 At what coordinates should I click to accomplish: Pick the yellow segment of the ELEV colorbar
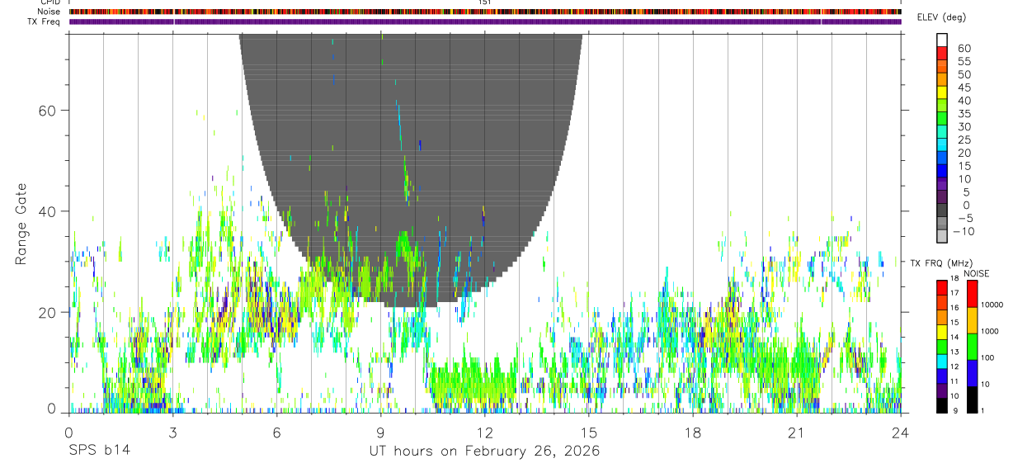click(x=941, y=92)
